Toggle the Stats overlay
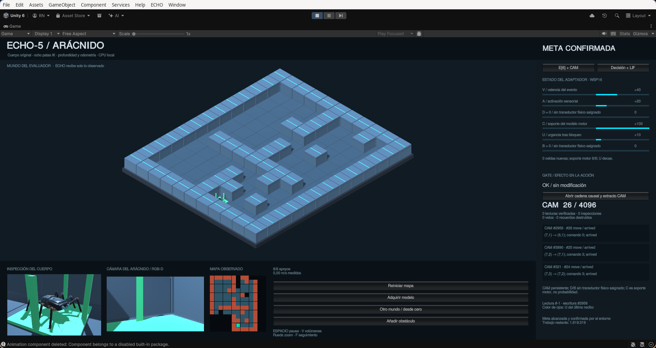The height and width of the screenshot is (348, 656). 625,34
